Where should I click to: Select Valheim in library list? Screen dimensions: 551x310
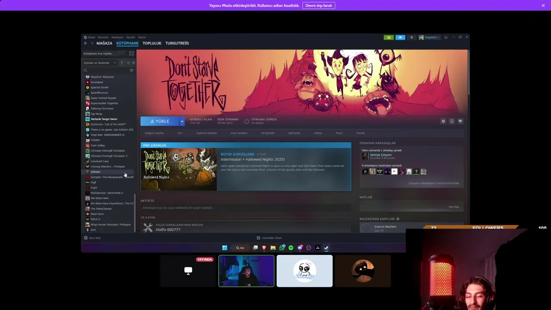(95, 172)
